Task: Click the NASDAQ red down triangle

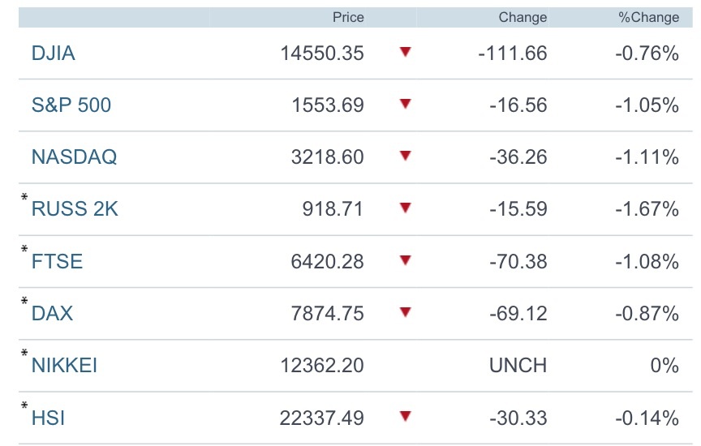Action: coord(406,156)
